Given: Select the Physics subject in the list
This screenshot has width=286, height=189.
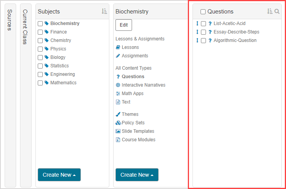Looking at the screenshot, I should [x=58, y=49].
